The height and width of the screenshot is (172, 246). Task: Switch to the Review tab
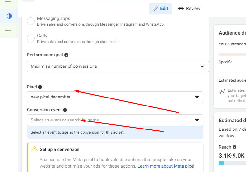tap(189, 9)
